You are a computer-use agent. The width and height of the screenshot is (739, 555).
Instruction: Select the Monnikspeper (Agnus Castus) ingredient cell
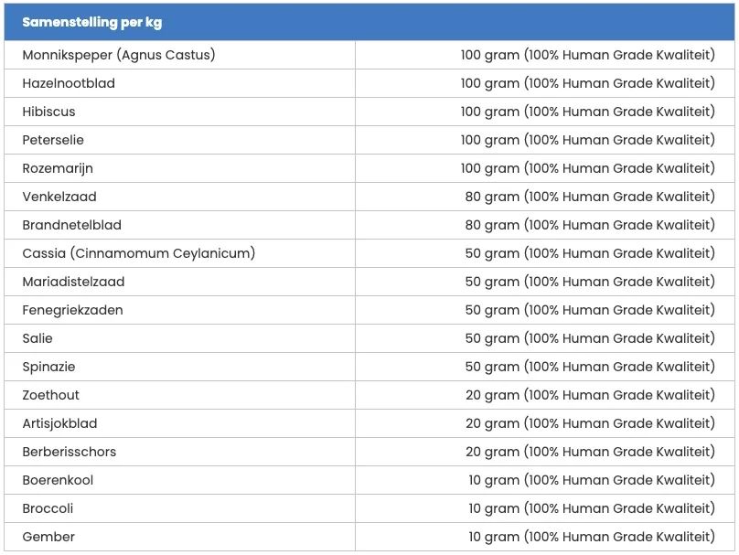point(119,55)
